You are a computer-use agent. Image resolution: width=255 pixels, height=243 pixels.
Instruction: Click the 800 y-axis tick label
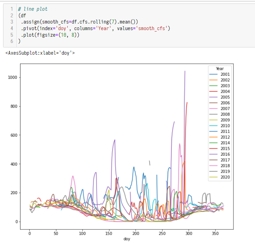[x=14, y=106]
